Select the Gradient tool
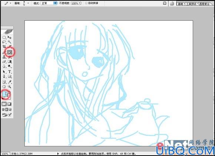The width and height of the screenshot is (215, 156). pos(10,61)
